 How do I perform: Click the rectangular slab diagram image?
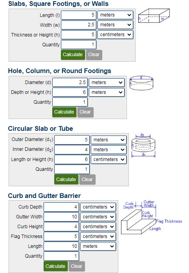click(154, 16)
